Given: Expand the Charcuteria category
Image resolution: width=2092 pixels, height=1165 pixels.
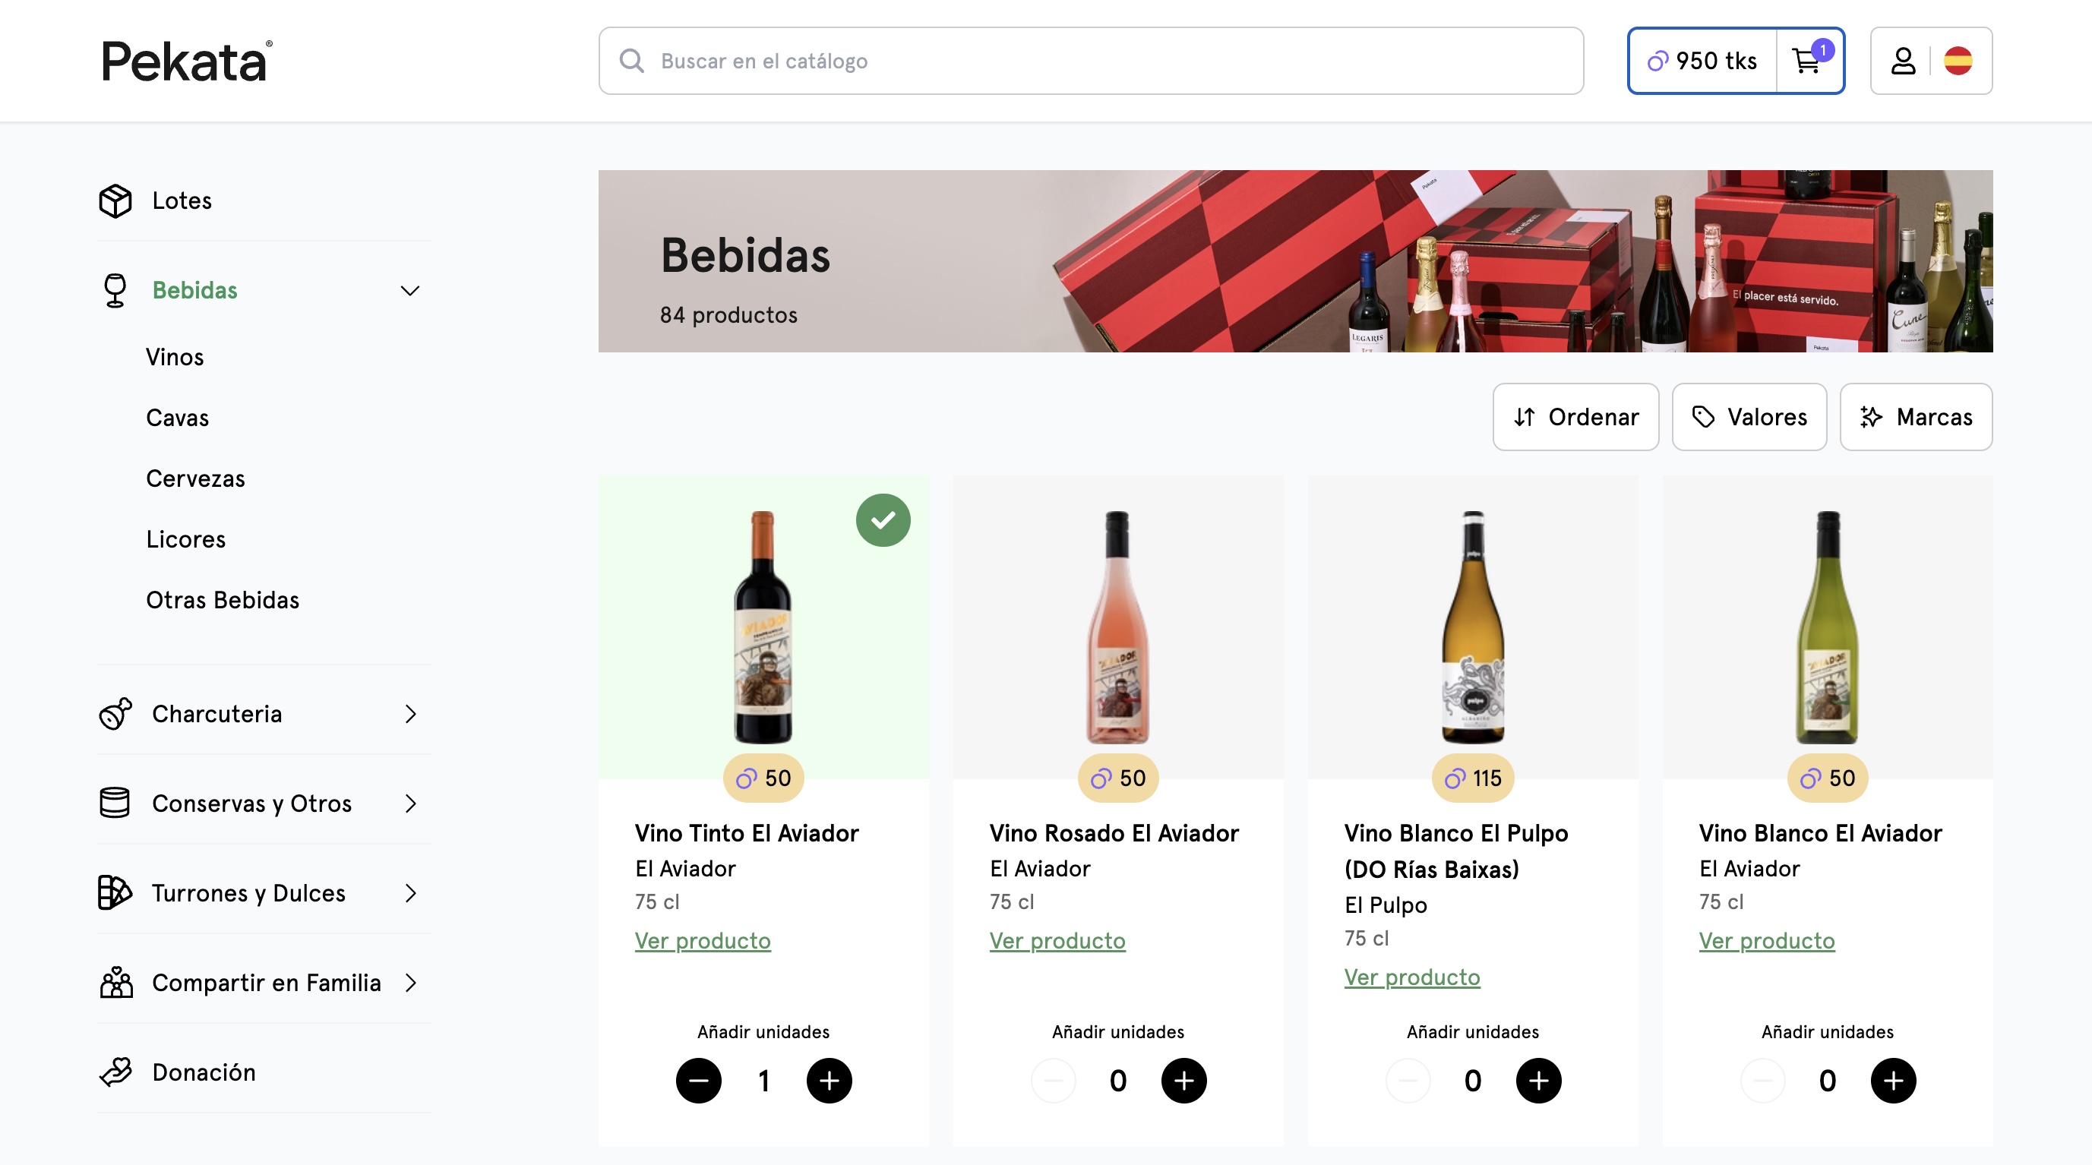Looking at the screenshot, I should [x=411, y=715].
